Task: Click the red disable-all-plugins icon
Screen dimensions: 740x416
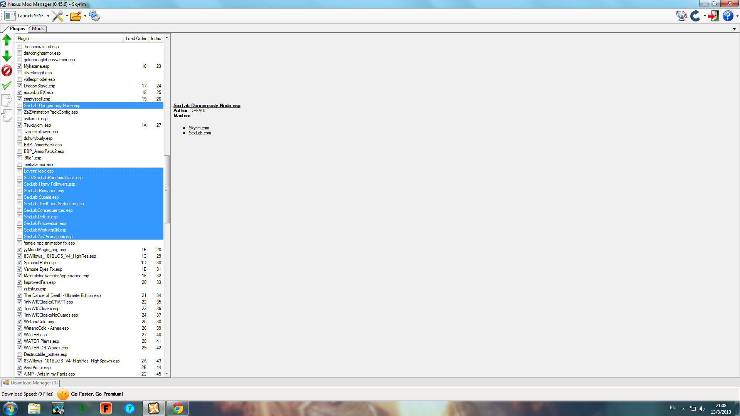Action: (x=7, y=70)
